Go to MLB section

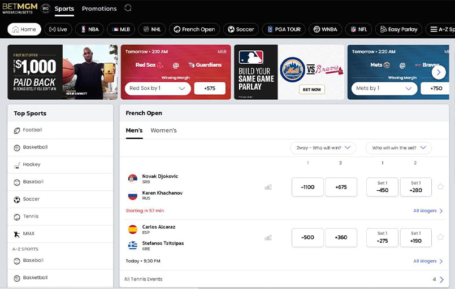[121, 29]
